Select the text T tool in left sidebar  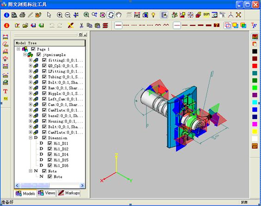pyautogui.click(x=6, y=91)
